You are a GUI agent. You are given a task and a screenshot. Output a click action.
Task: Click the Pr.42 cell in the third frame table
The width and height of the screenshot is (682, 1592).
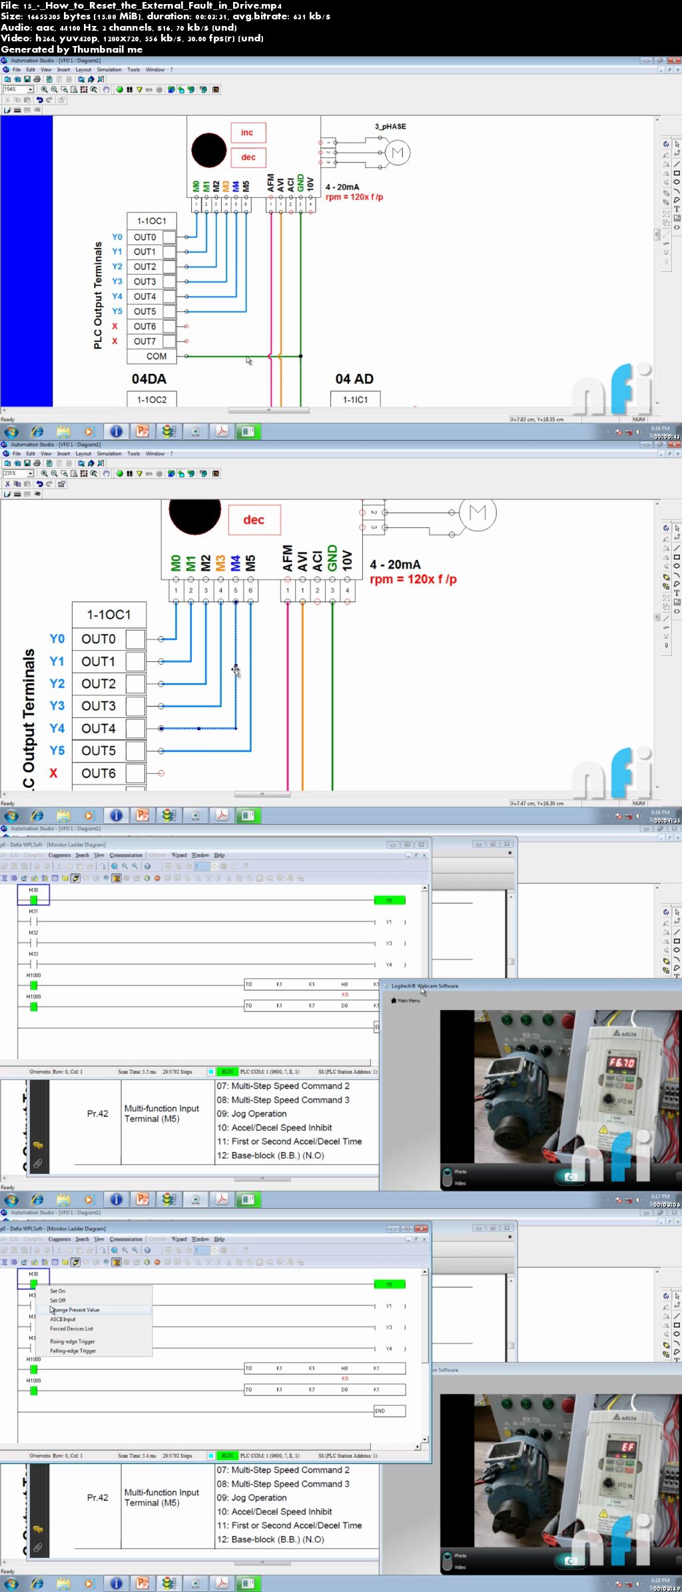(x=97, y=1113)
